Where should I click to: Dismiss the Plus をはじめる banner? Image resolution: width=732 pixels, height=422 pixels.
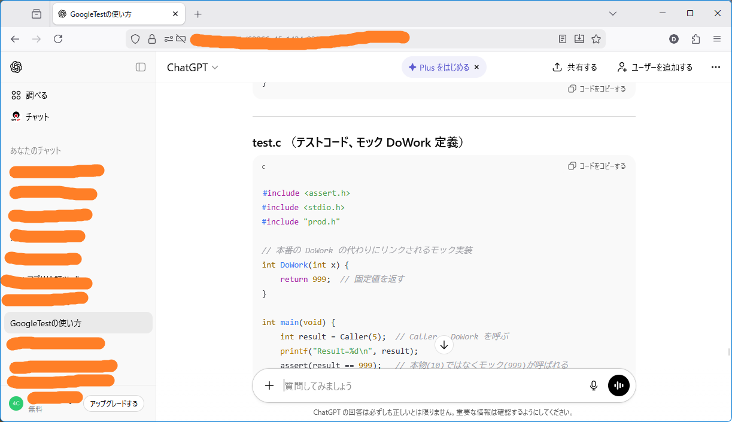coord(476,68)
